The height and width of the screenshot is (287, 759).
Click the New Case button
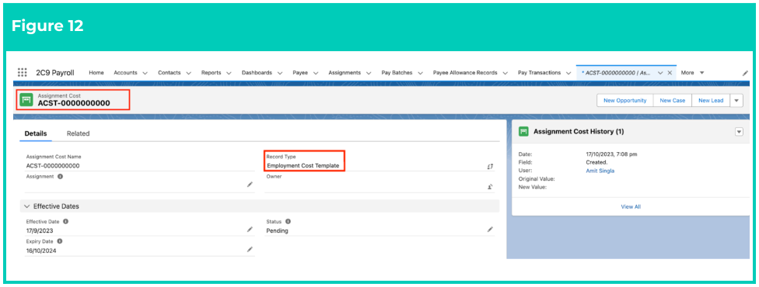click(673, 101)
